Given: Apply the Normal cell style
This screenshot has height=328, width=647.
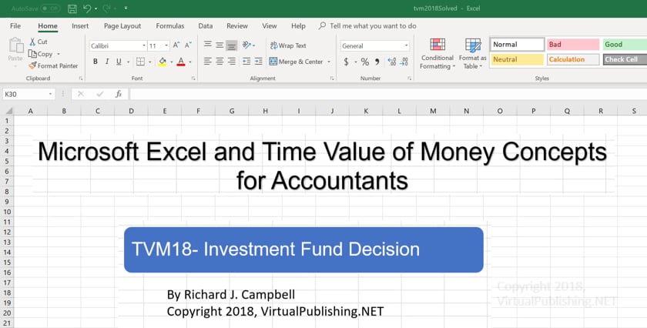Looking at the screenshot, I should point(518,45).
